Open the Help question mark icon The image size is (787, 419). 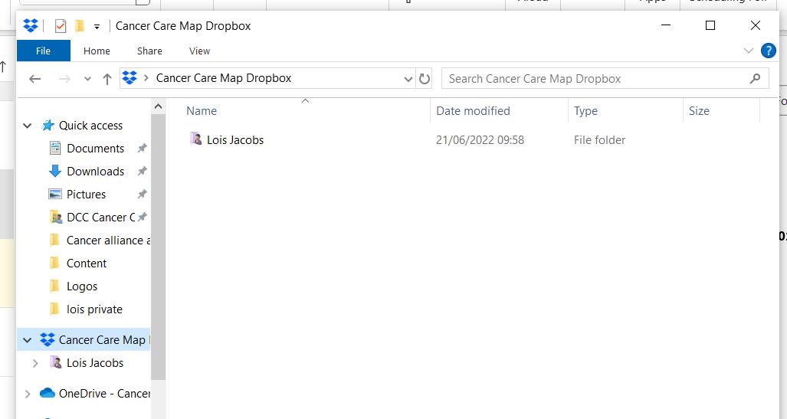[768, 51]
